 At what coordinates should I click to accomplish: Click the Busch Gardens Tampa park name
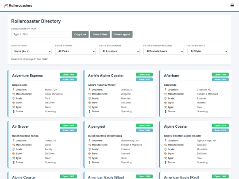25,136
